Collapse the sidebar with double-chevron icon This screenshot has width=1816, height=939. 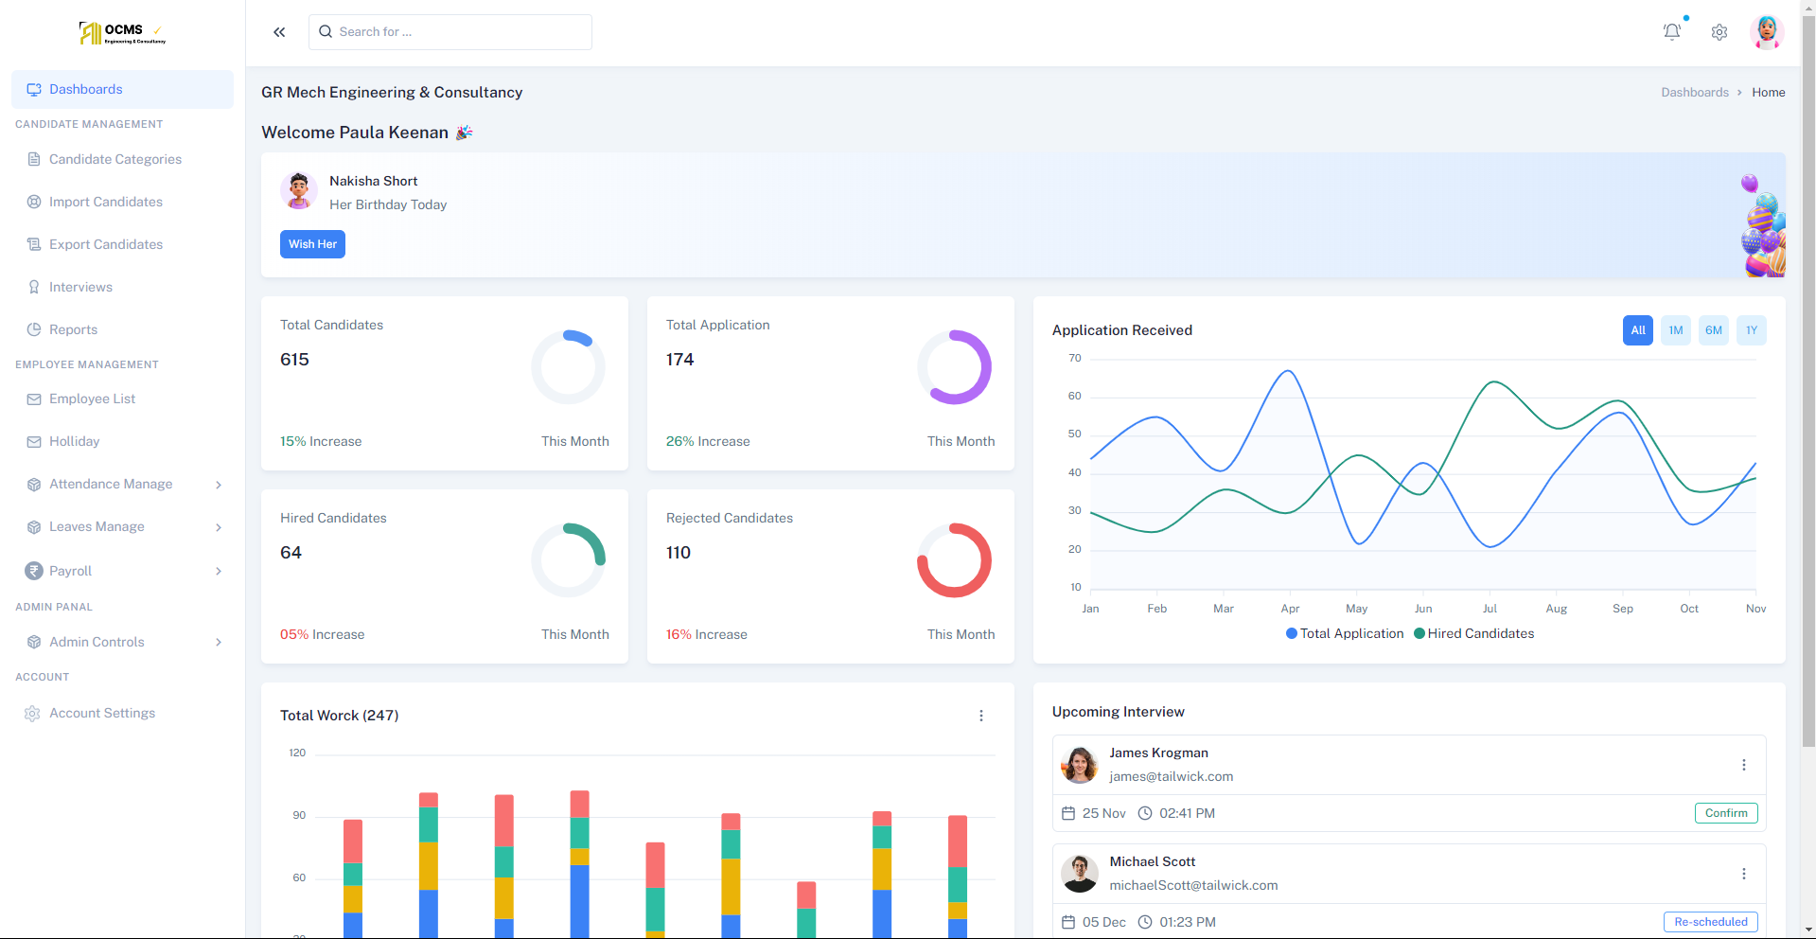(x=279, y=32)
